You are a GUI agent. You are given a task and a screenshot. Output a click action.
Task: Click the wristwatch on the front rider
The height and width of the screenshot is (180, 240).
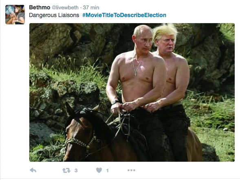click(x=115, y=102)
